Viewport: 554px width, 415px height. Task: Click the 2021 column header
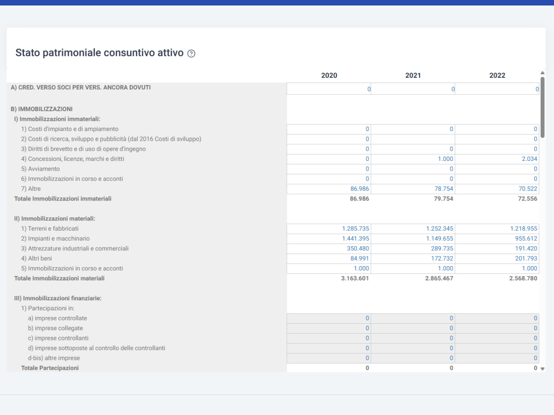coord(413,76)
